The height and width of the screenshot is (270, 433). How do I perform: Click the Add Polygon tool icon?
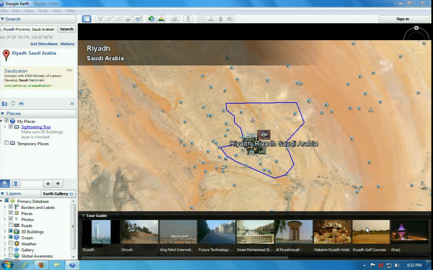point(110,19)
